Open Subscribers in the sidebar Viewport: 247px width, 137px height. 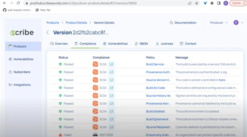[x=20, y=72]
